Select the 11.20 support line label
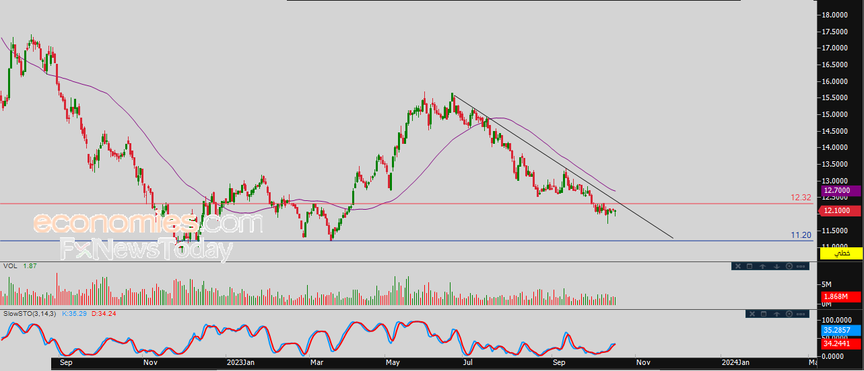 pos(801,235)
